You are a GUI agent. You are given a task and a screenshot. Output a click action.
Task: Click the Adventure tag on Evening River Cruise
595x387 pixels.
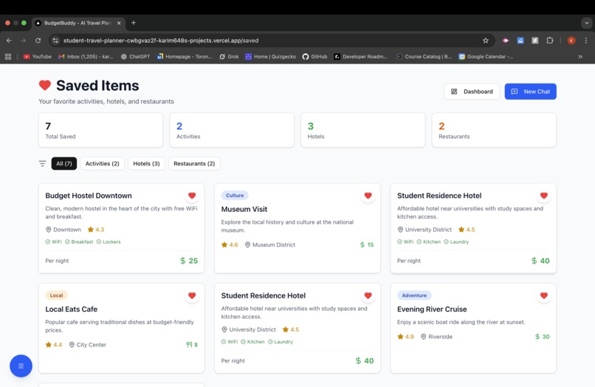414,295
